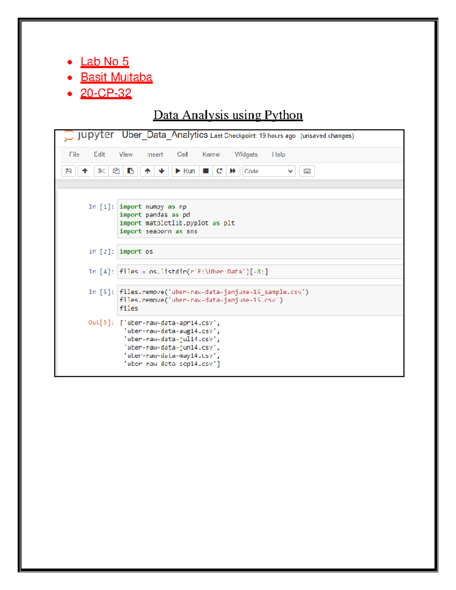Image resolution: width=456 pixels, height=590 pixels.
Task: Cut selected cells with scissors icon
Action: pos(101,171)
